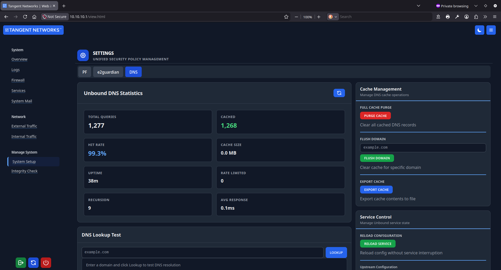Click the FLUSH DOMAIN input field
Image resolution: width=501 pixels, height=270 pixels.
[423, 148]
